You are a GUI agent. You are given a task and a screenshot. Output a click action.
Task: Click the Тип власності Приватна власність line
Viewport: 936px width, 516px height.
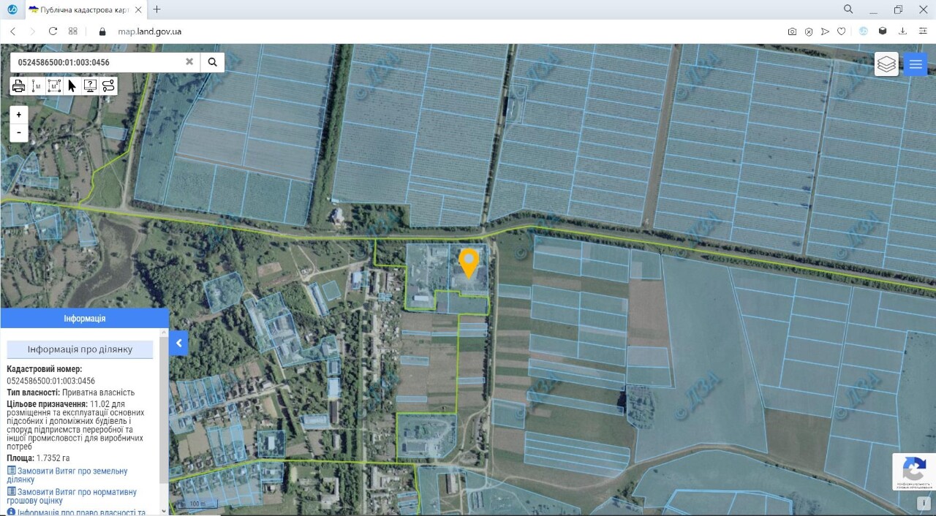click(x=71, y=392)
